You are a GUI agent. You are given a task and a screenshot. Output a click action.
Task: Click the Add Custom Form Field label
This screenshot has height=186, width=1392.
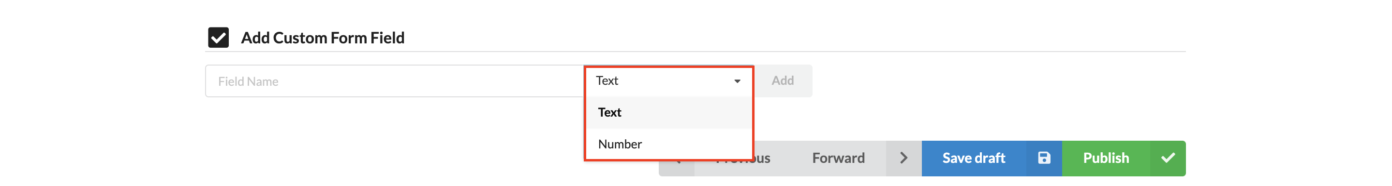[323, 38]
